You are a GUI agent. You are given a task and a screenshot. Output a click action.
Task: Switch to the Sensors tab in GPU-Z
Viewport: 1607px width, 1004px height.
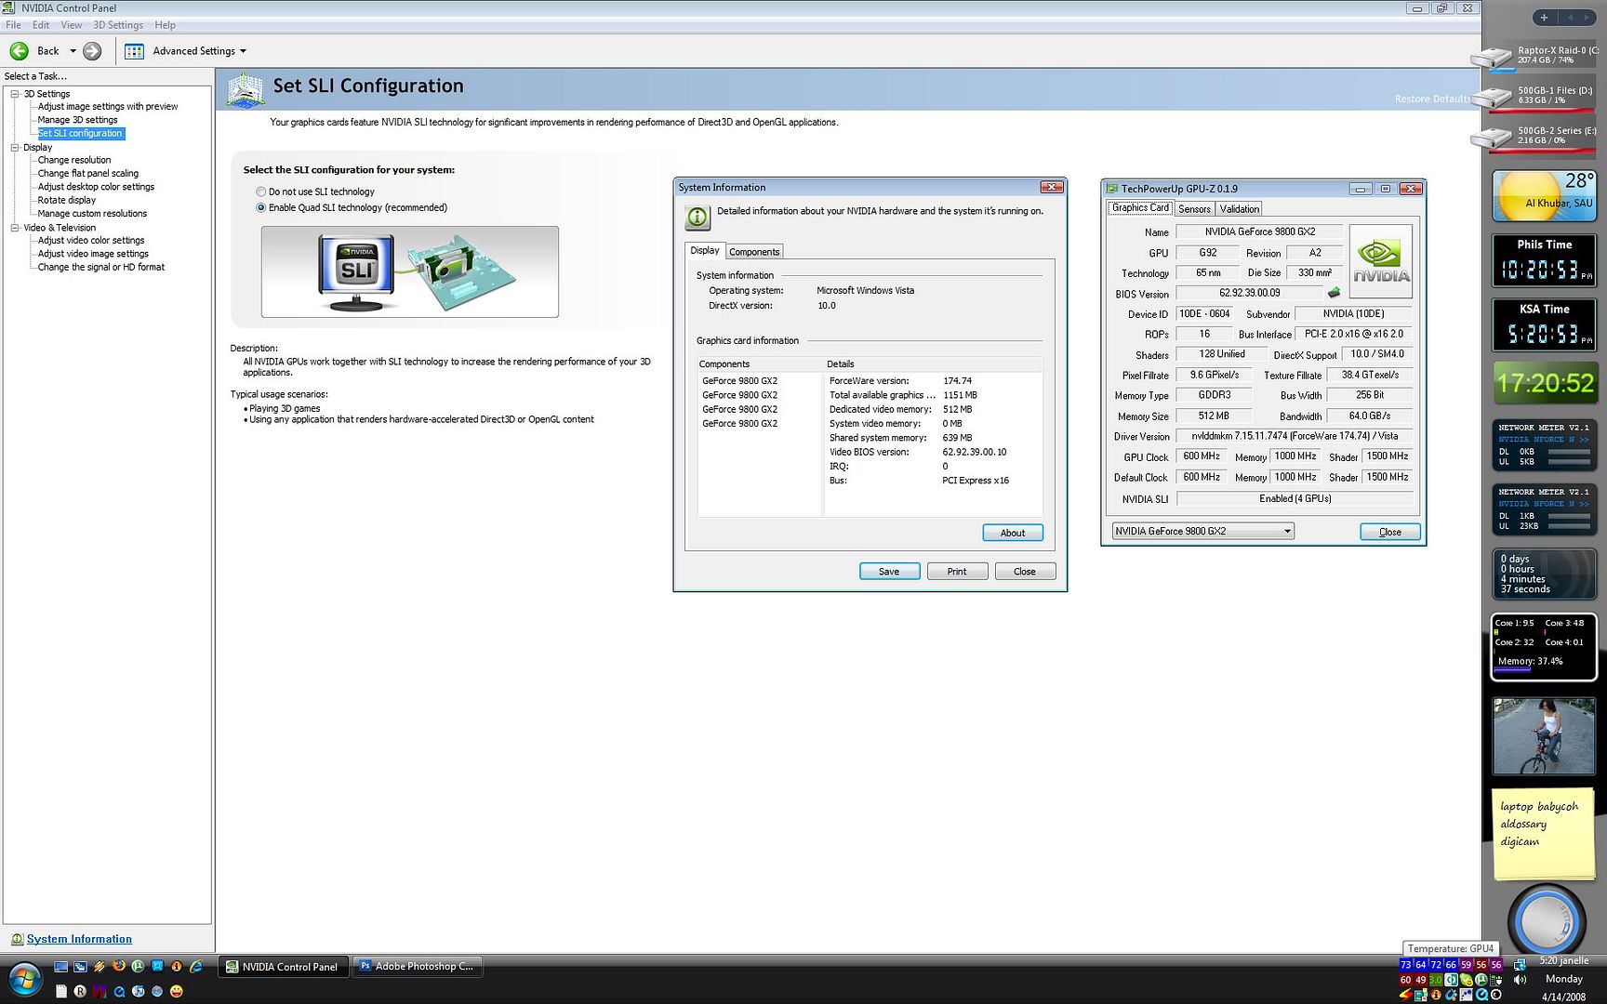(1194, 209)
